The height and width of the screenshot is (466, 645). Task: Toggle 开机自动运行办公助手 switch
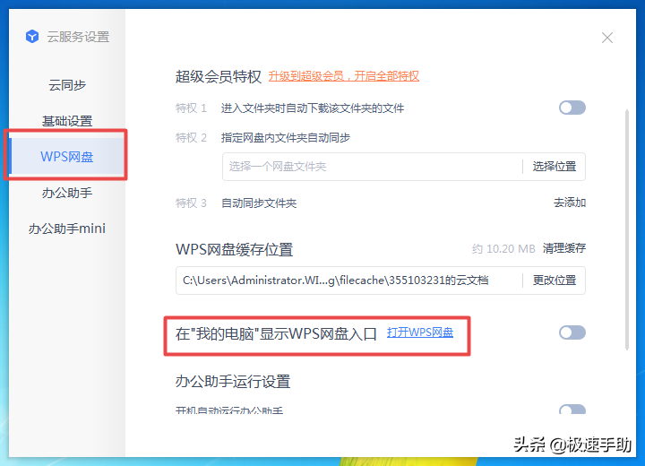(x=572, y=410)
